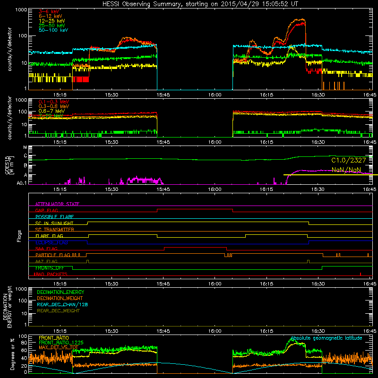The width and height of the screenshot is (378, 378).
Task: Select the POSSIBLE_FLARE flag label
Action: (54, 217)
